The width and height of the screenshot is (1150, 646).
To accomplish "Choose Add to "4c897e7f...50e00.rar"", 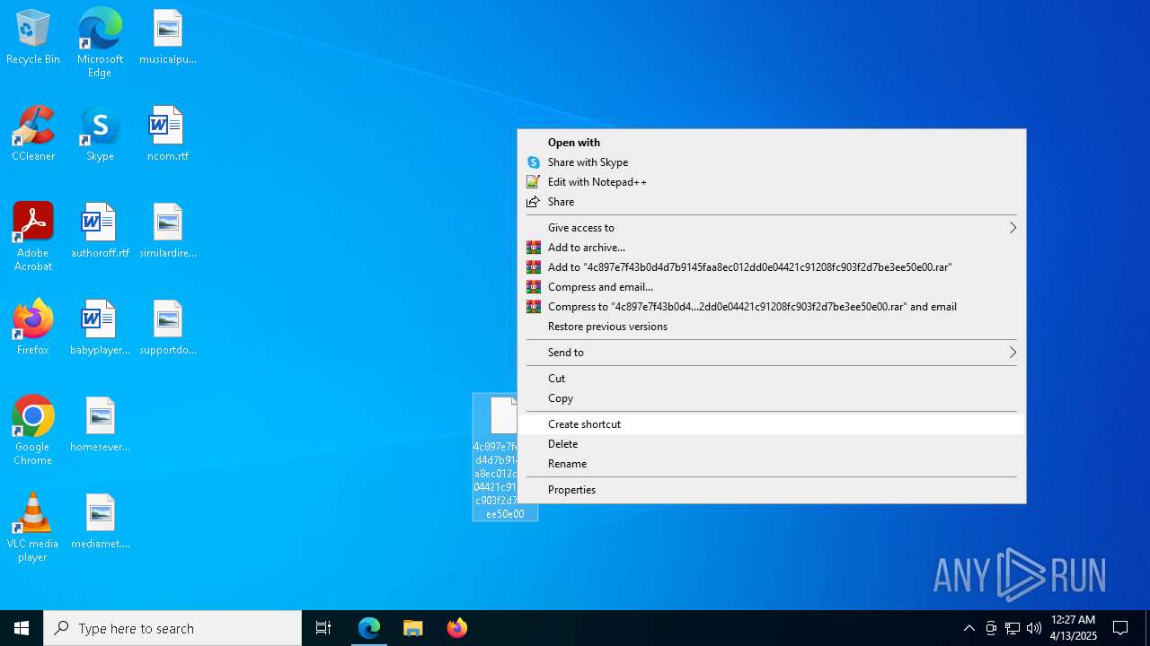I will pyautogui.click(x=772, y=266).
